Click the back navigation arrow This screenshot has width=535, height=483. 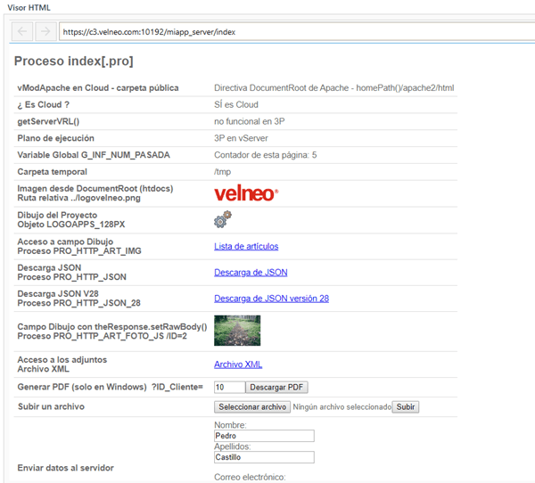pos(23,32)
